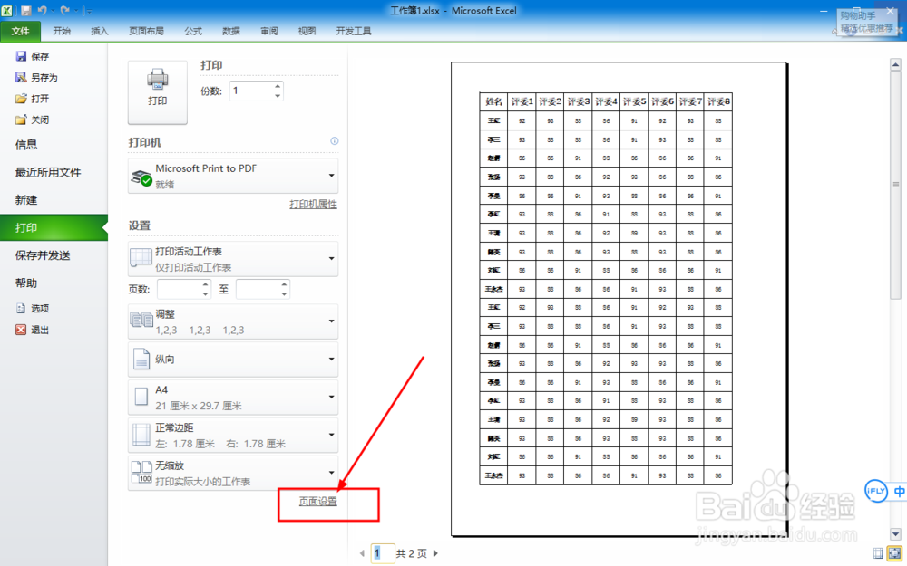The width and height of the screenshot is (907, 566).
Task: Switch to the 公式 ribbon tab
Action: point(193,31)
